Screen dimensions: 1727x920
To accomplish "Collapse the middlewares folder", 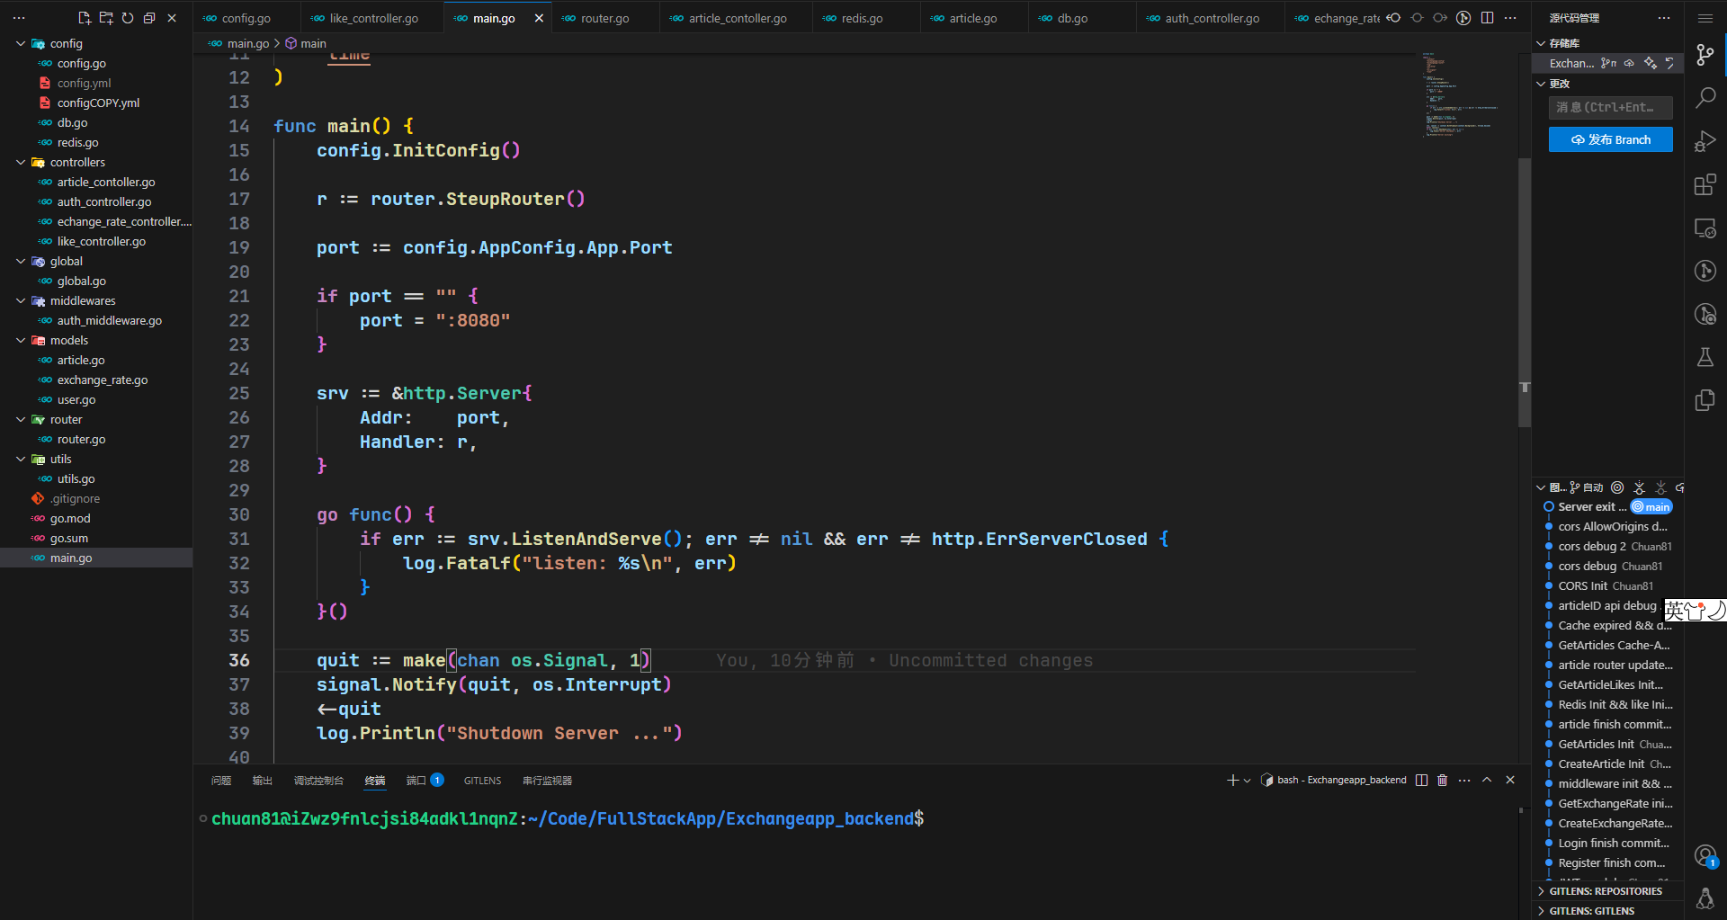I will click(21, 300).
